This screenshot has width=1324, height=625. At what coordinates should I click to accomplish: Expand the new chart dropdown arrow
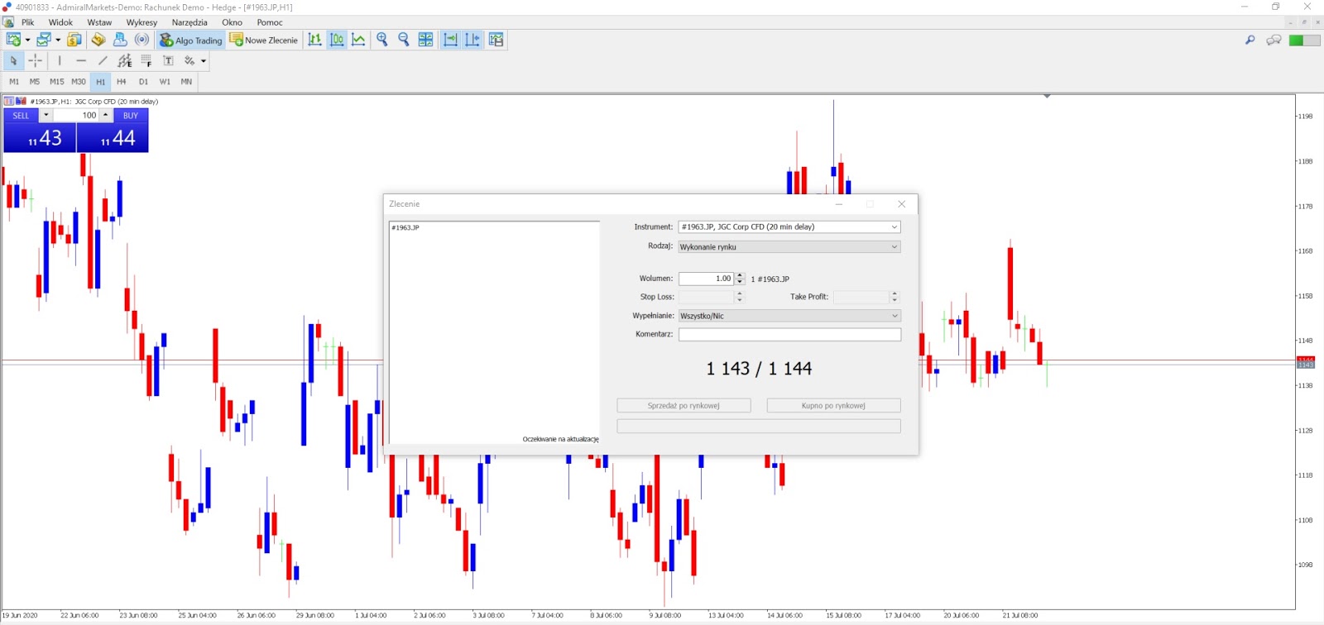[x=27, y=40]
